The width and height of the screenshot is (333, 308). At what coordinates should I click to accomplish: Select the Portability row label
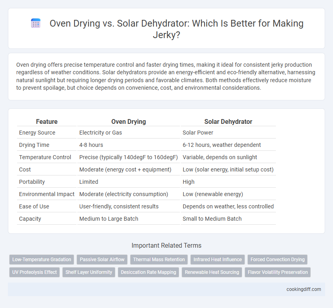32,182
